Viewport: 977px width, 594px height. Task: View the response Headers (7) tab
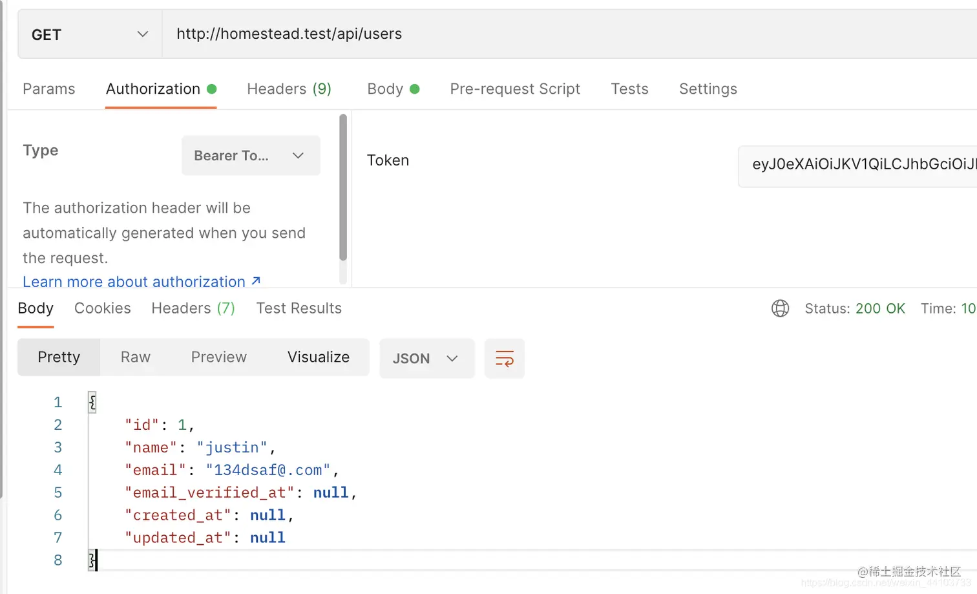coord(193,308)
